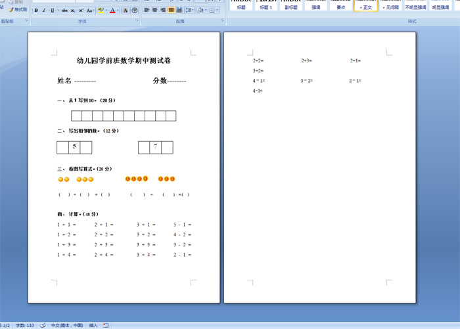This screenshot has width=460, height=329.
Task: Apply 无间隔 style
Action: click(x=390, y=5)
